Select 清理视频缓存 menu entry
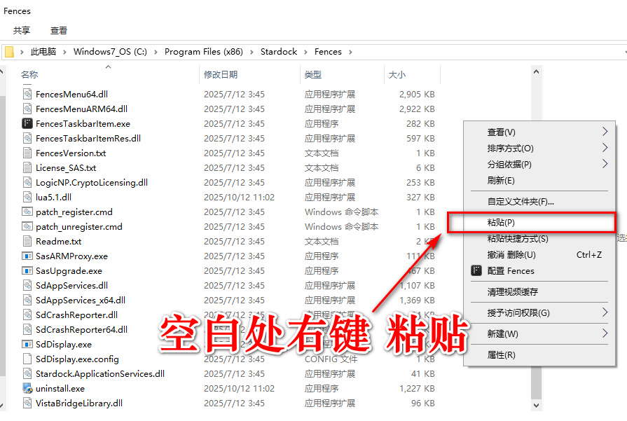Viewport: 627px width, 421px height. point(539,292)
